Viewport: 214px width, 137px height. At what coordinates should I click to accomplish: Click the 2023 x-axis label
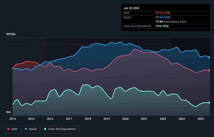click(182, 119)
